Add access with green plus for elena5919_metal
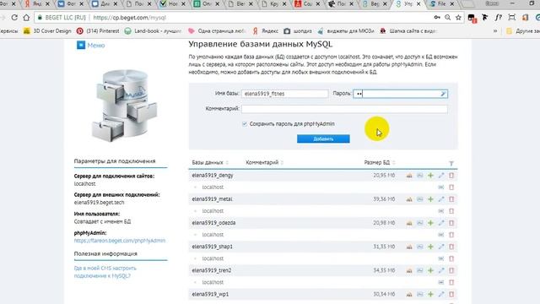 430,199
